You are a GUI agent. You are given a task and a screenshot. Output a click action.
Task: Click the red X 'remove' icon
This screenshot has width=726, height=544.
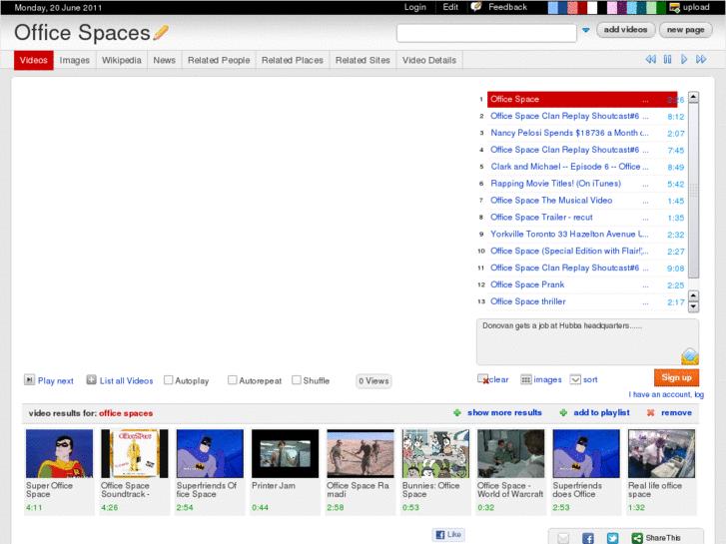point(650,412)
